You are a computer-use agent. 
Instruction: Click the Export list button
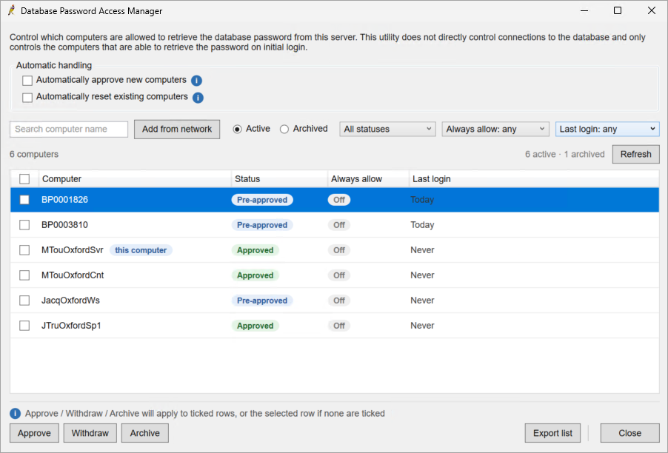[552, 433]
